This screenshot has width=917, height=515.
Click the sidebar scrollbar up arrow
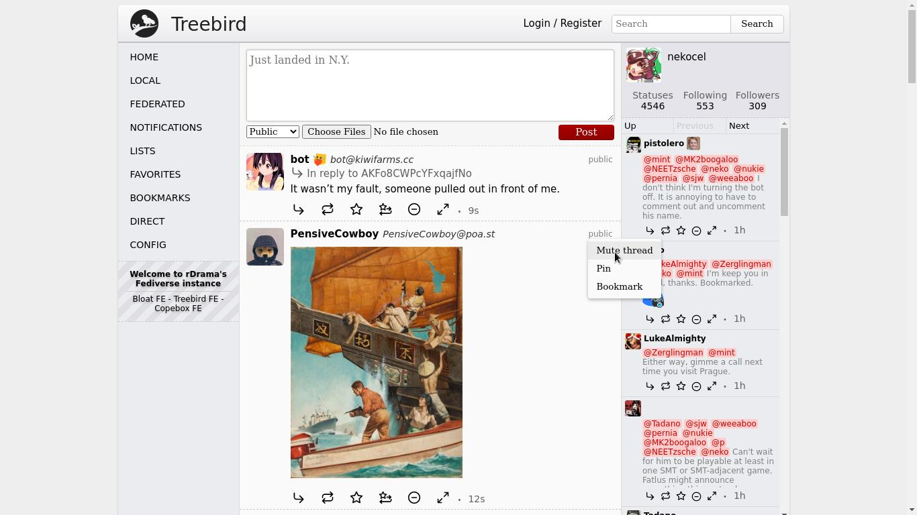[784, 124]
